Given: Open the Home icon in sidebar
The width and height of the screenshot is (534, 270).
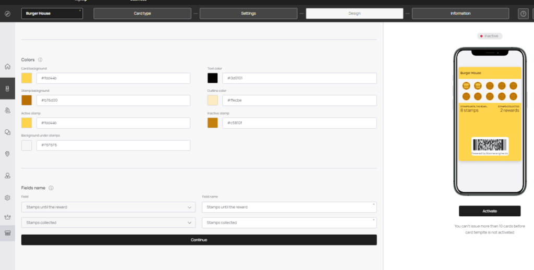Looking at the screenshot, I should point(7,67).
